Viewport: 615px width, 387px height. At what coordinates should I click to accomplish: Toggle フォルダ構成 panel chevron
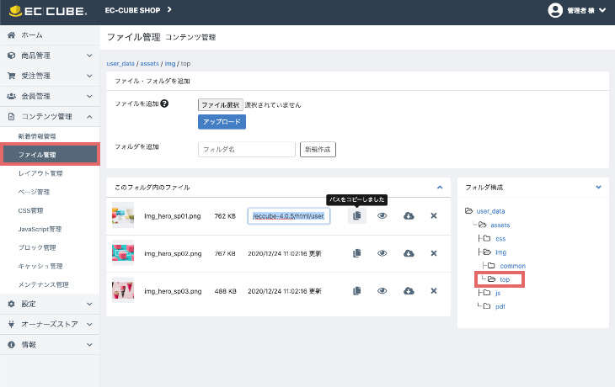click(x=598, y=188)
